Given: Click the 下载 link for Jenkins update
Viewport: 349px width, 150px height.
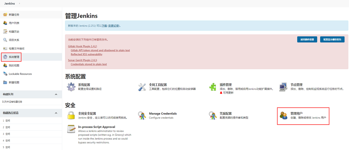Looking at the screenshot, I should 104,26.
